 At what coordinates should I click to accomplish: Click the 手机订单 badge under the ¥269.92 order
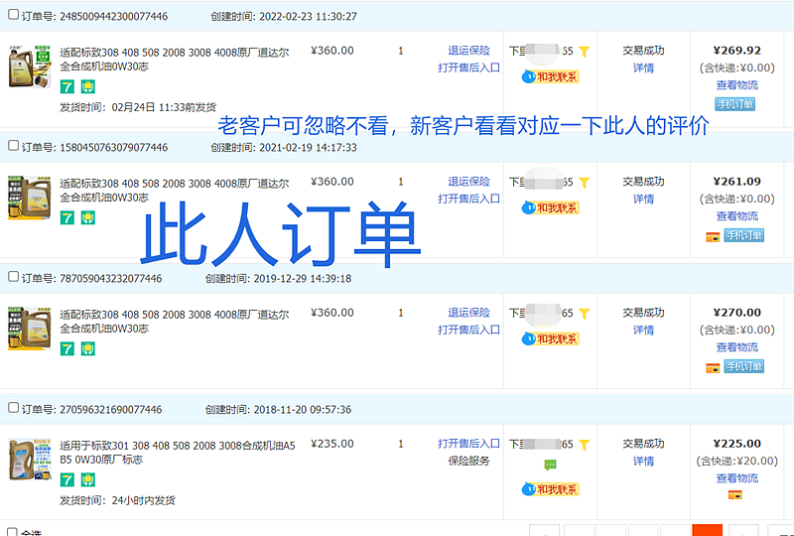[735, 104]
